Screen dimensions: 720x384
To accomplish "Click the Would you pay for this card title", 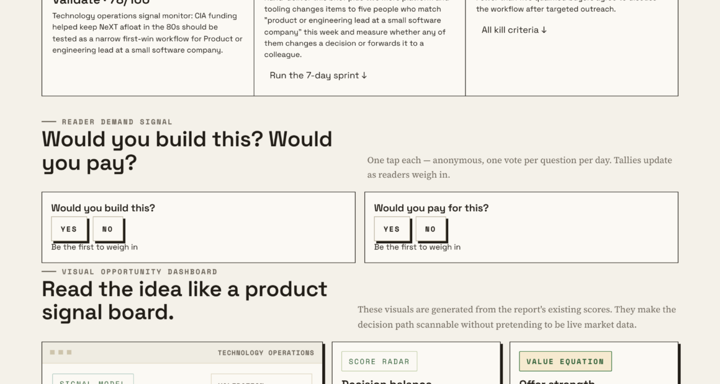I will coord(431,208).
